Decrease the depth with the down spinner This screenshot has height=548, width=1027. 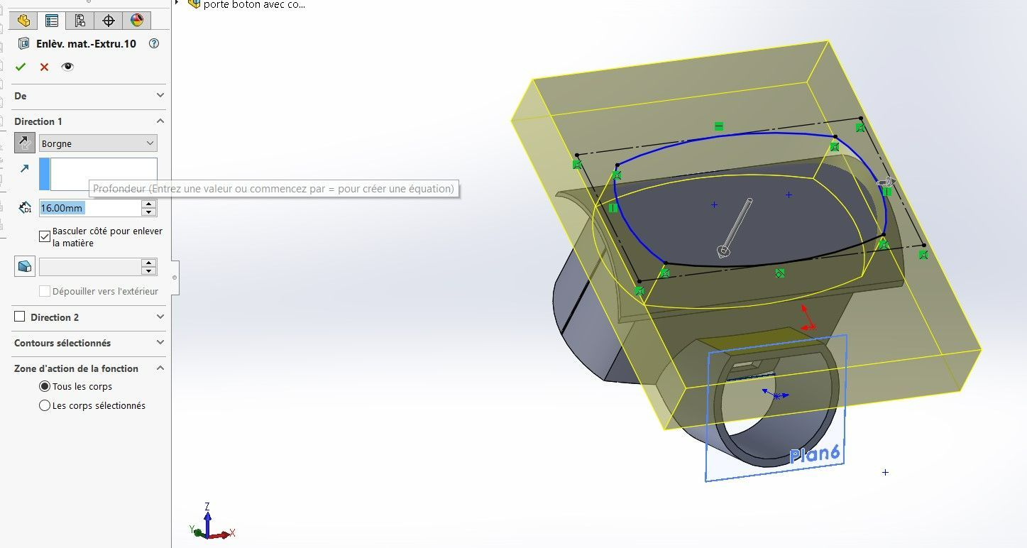(x=148, y=212)
